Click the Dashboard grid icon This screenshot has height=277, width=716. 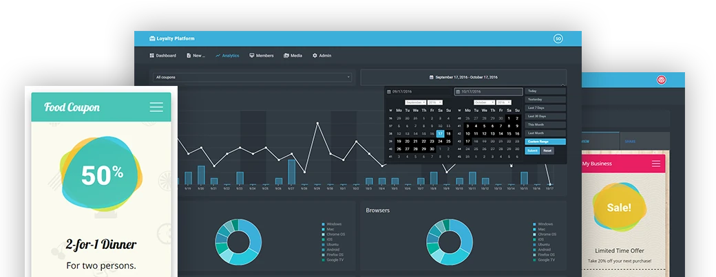pos(151,56)
